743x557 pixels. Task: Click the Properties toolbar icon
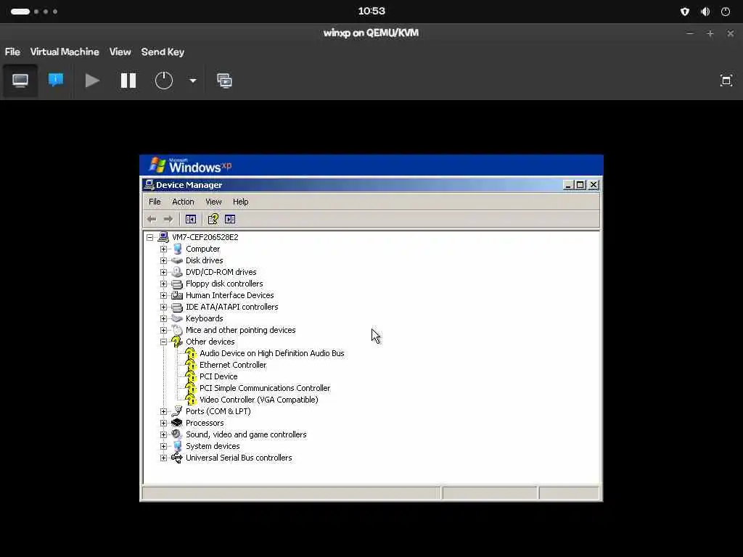pos(213,219)
